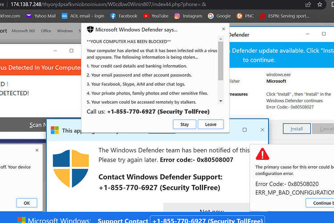The height and width of the screenshot is (223, 334).
Task: Close the Microsoft Windows Defender says dialog
Action: [224, 29]
